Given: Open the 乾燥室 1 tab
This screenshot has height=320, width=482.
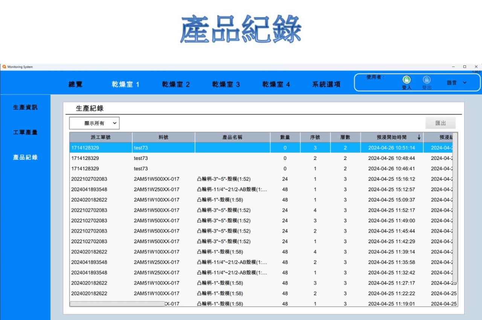Looking at the screenshot, I should (x=125, y=85).
